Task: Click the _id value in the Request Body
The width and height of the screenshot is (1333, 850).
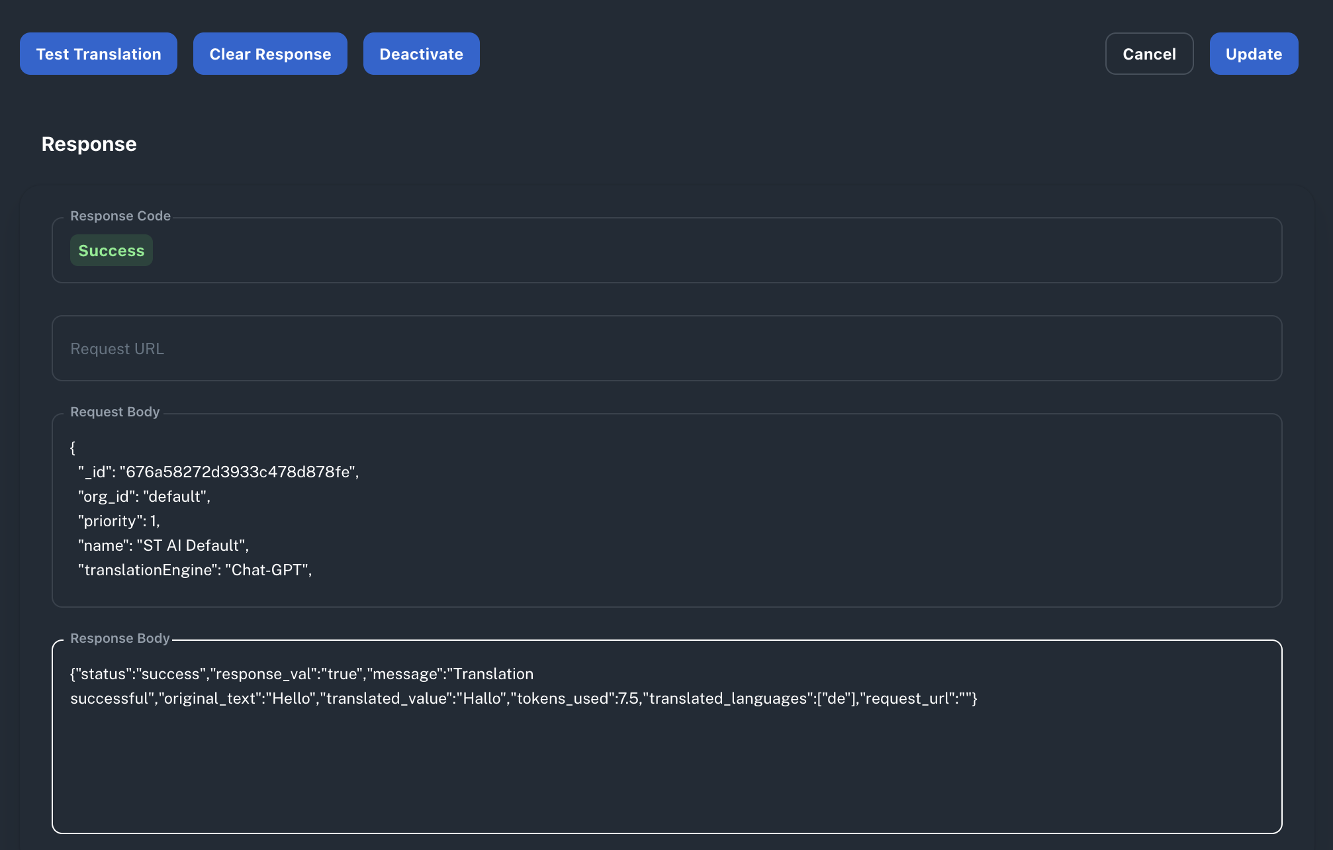Action: click(x=238, y=472)
